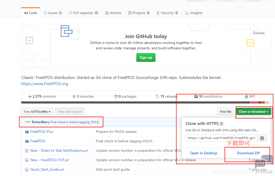Click Download ZIP
The width and height of the screenshot is (275, 176).
coord(248,153)
